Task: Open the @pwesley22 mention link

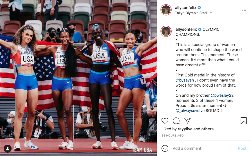Action: tap(222, 95)
